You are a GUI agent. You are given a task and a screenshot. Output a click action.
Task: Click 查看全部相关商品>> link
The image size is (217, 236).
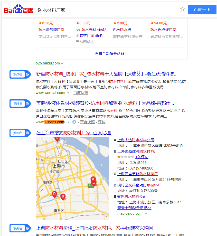click(111, 53)
